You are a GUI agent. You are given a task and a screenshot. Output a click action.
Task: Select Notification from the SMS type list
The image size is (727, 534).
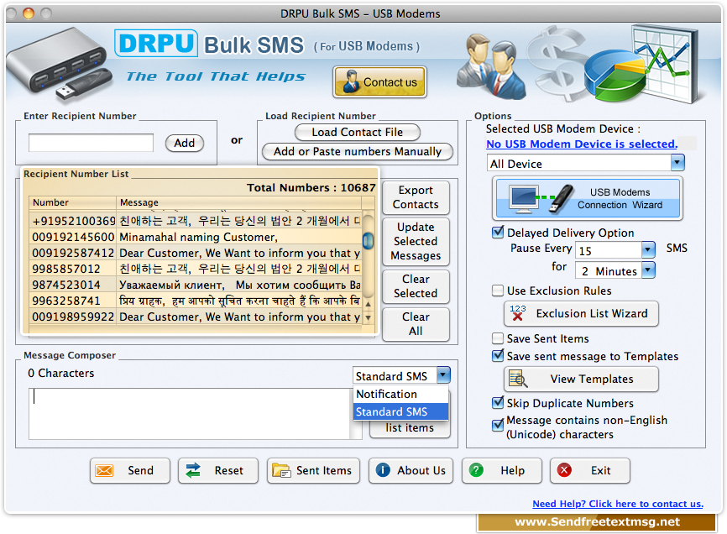pyautogui.click(x=386, y=395)
